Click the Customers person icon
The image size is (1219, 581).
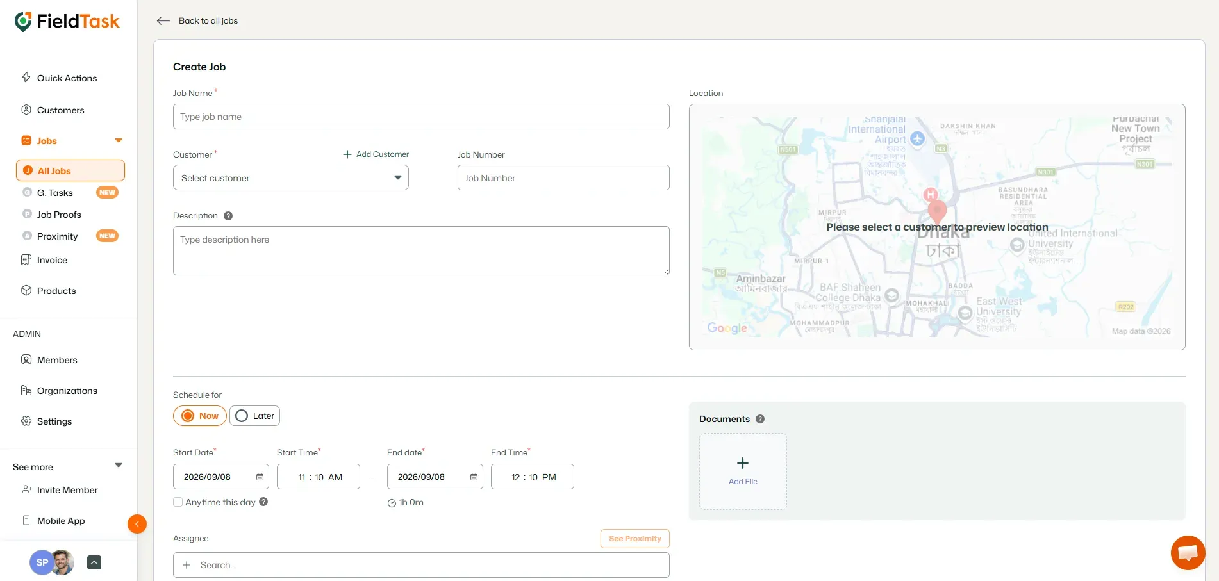click(x=26, y=110)
